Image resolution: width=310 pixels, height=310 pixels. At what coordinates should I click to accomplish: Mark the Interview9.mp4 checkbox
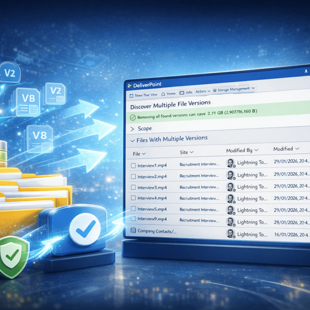133,219
